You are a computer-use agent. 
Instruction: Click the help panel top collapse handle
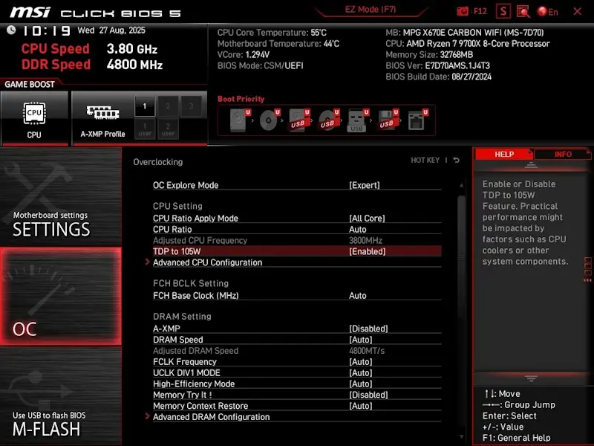[x=531, y=164]
